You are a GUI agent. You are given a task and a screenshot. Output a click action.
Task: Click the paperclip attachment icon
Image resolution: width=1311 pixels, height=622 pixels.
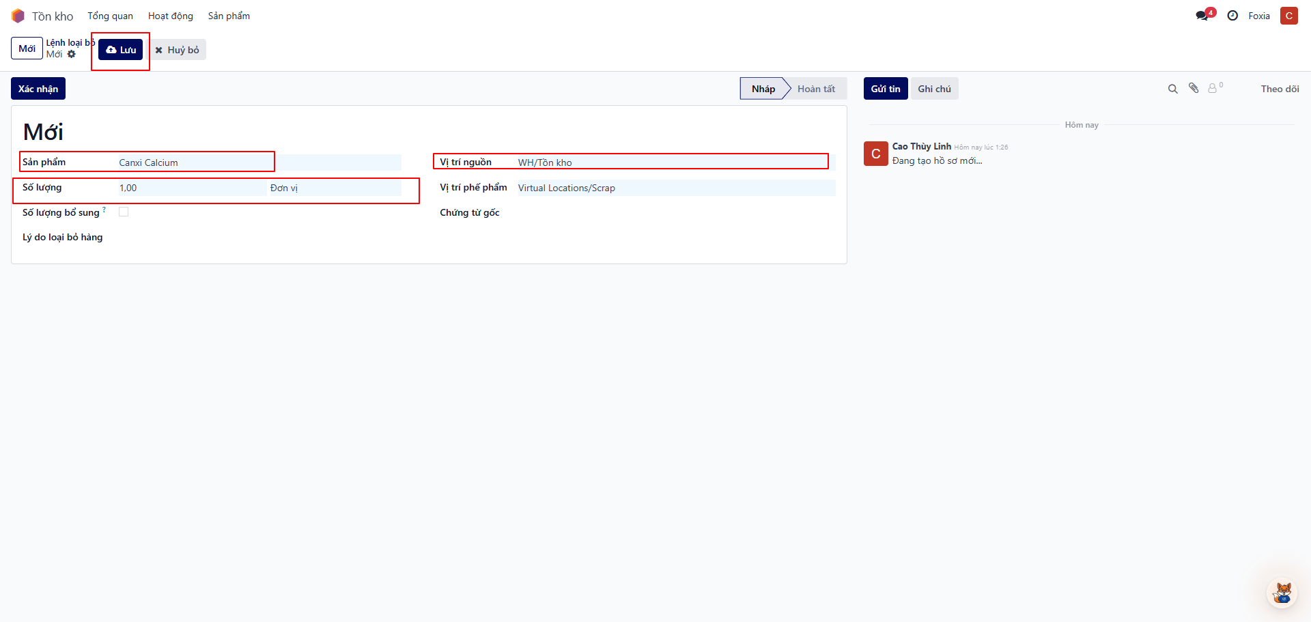1194,88
